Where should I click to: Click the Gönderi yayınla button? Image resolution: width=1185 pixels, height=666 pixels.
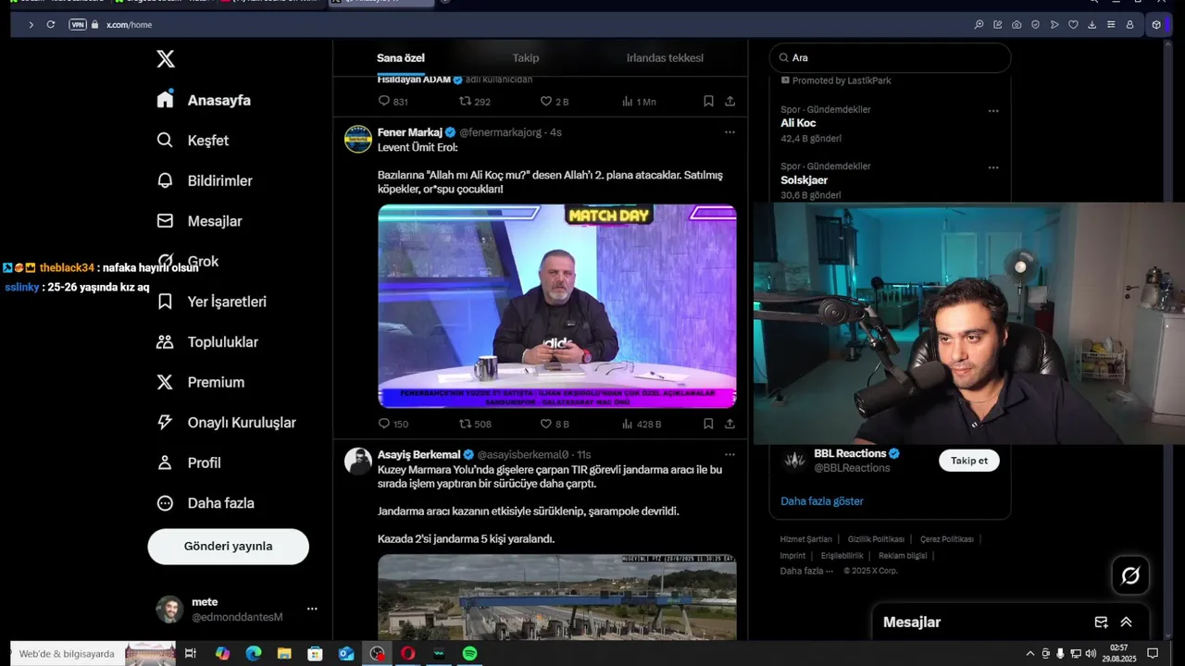point(229,547)
